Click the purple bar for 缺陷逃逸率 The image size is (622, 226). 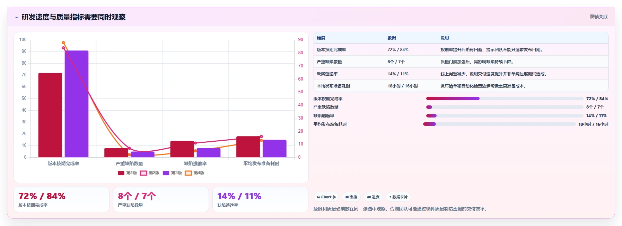(x=209, y=153)
